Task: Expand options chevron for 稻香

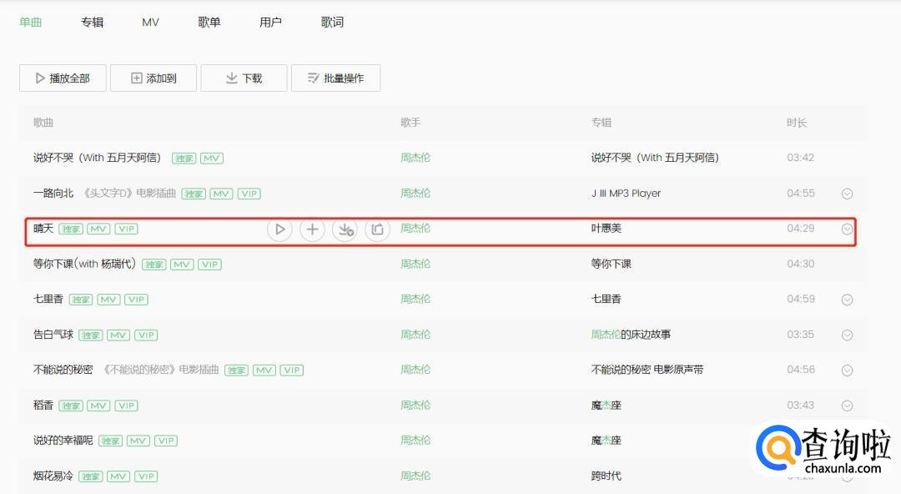Action: (847, 406)
